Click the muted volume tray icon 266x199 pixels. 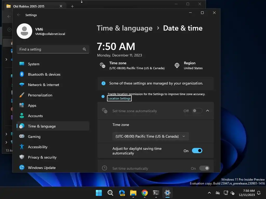pyautogui.click(x=232, y=193)
